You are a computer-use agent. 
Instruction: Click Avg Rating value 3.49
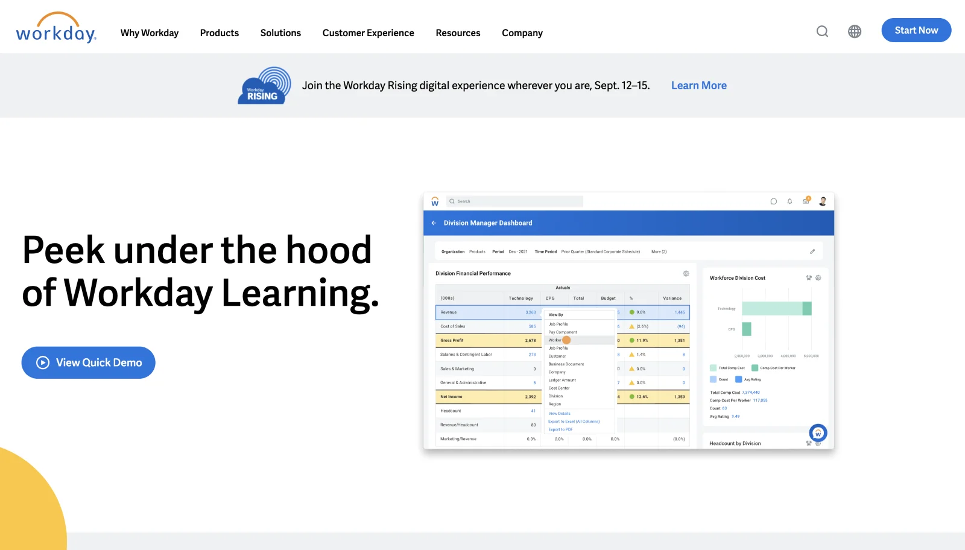[x=735, y=417]
